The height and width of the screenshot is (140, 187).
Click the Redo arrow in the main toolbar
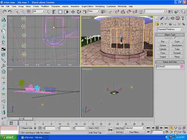10,12
